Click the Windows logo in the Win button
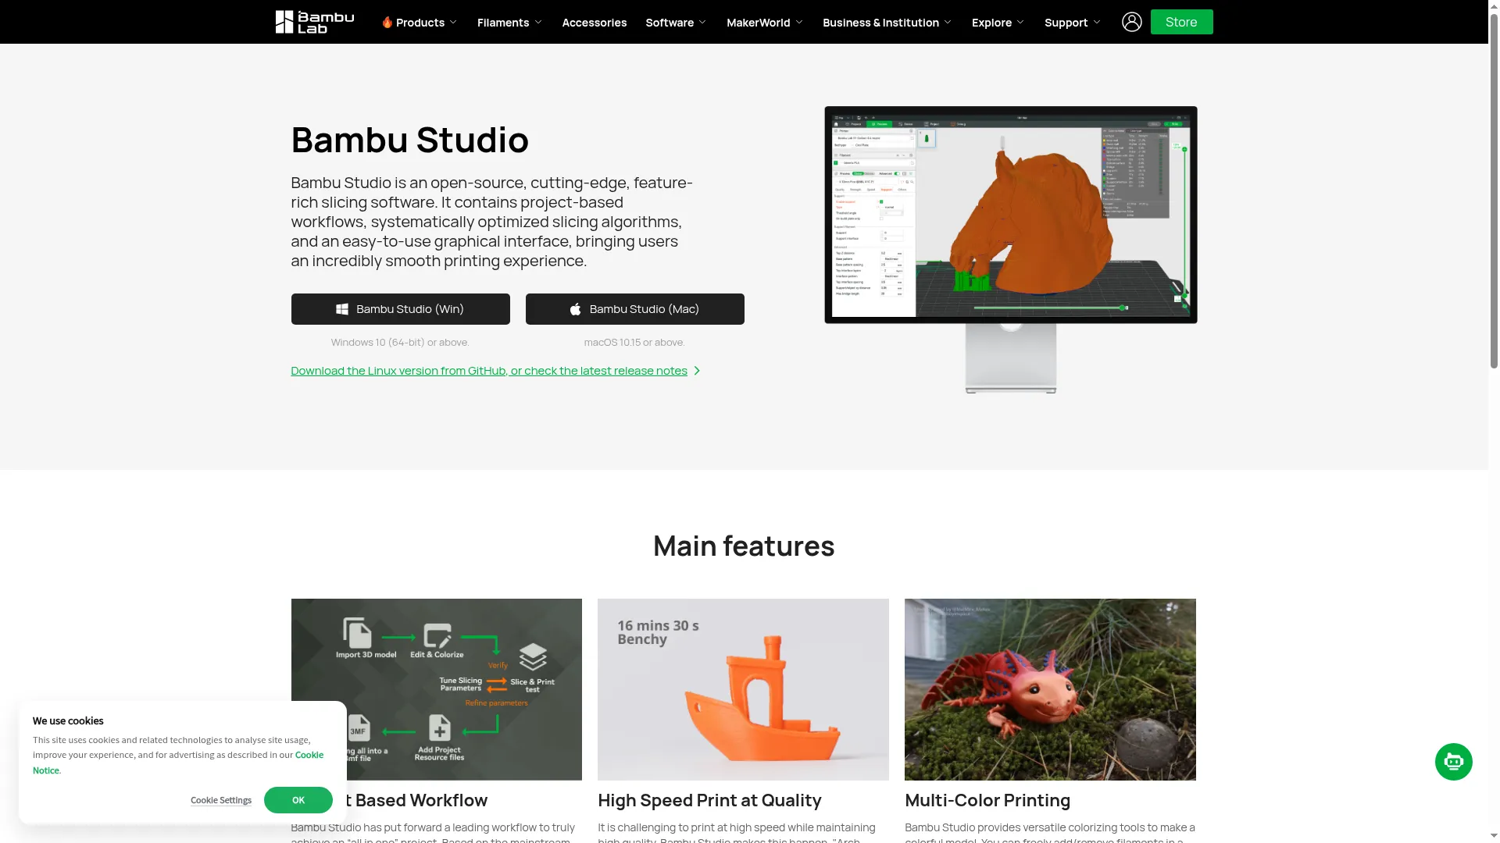The height and width of the screenshot is (843, 1500). [x=342, y=309]
